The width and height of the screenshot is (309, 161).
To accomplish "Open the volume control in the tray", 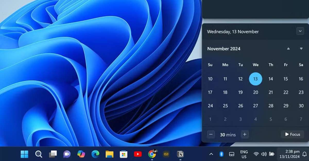I will [264, 154].
